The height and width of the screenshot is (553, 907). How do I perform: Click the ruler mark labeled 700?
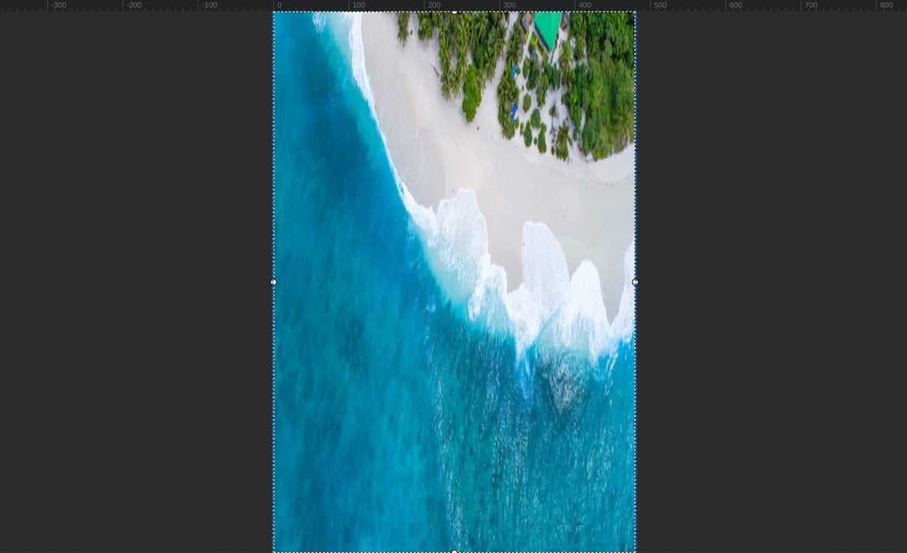coord(811,5)
